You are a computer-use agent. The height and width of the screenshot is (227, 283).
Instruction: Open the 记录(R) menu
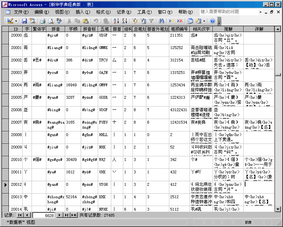pos(124,12)
